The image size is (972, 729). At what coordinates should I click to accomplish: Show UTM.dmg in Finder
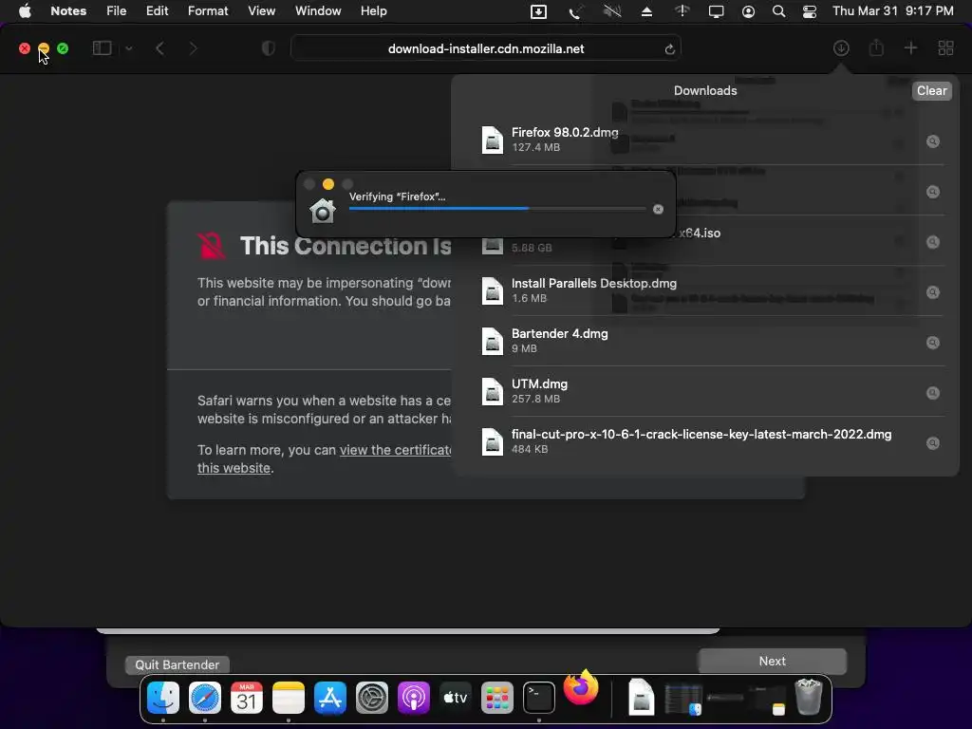[933, 392]
